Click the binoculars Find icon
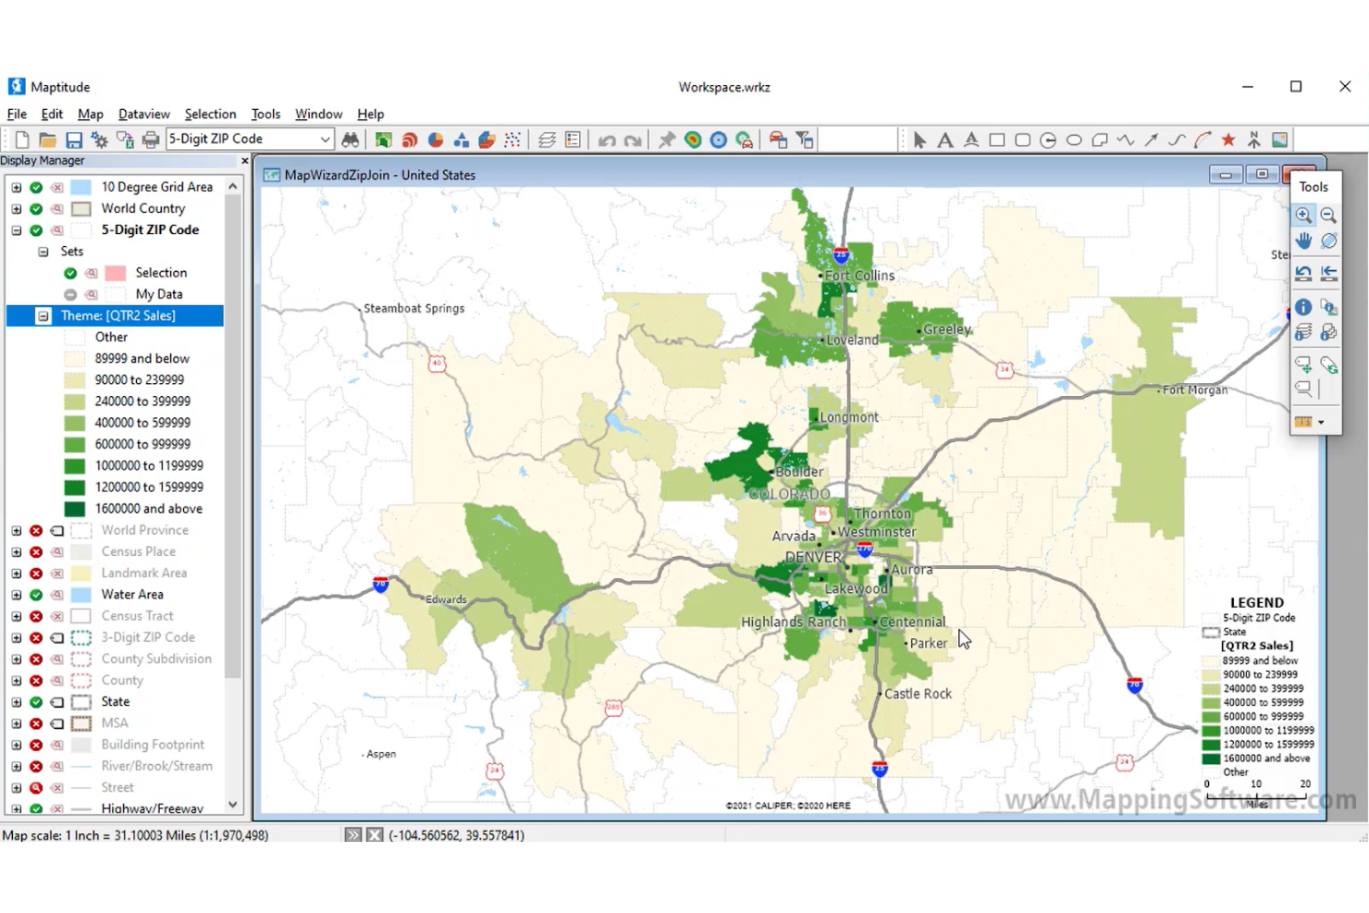1369x913 pixels. click(x=351, y=140)
